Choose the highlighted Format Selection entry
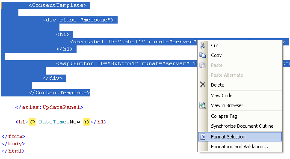290x159 pixels. [240, 137]
